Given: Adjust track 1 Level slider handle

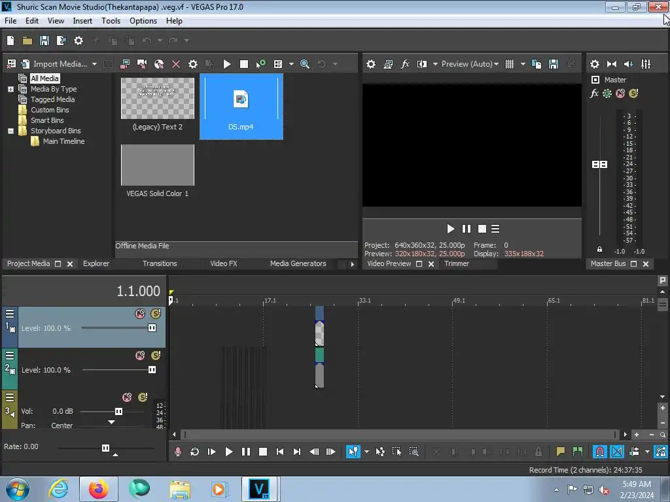Looking at the screenshot, I should pos(152,328).
